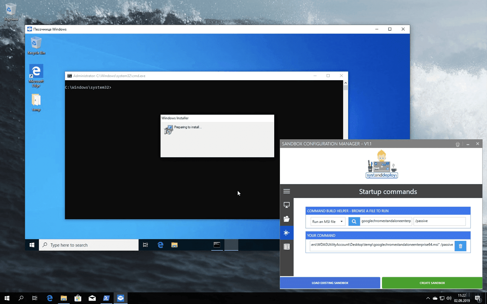Open the shared folder icon in sidebar
487x304 pixels.
pos(286,219)
